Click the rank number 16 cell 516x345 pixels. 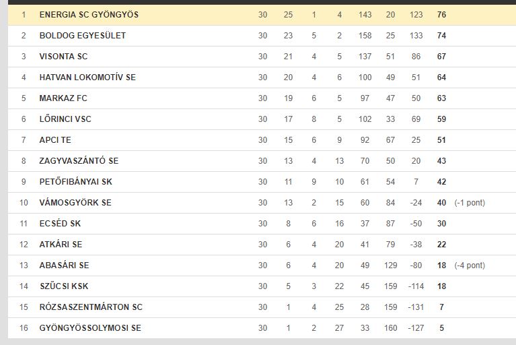pos(24,328)
